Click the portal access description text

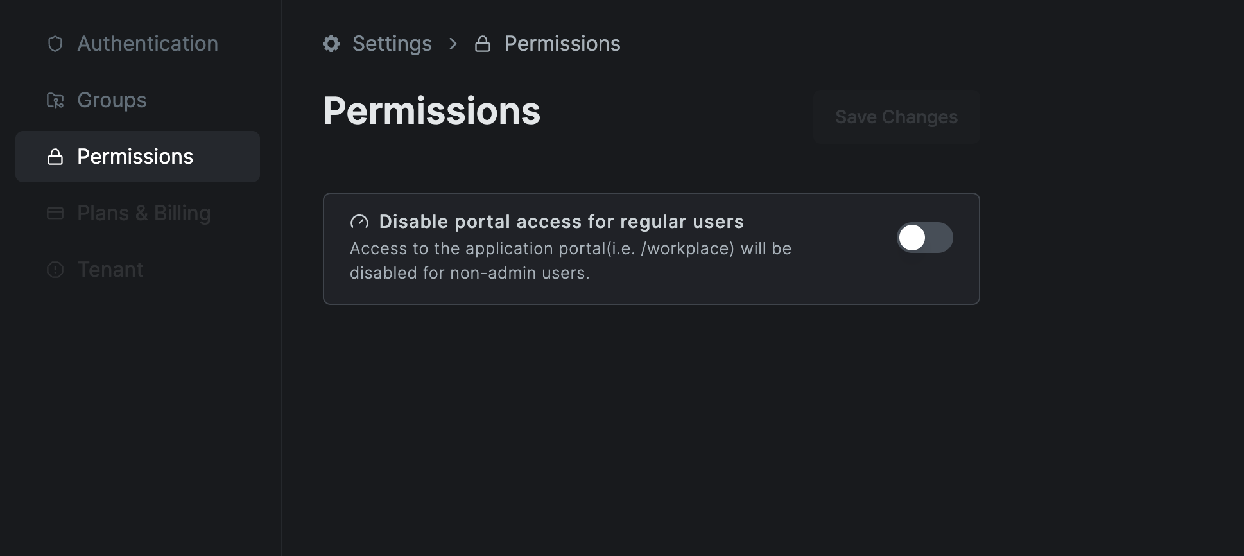click(570, 261)
